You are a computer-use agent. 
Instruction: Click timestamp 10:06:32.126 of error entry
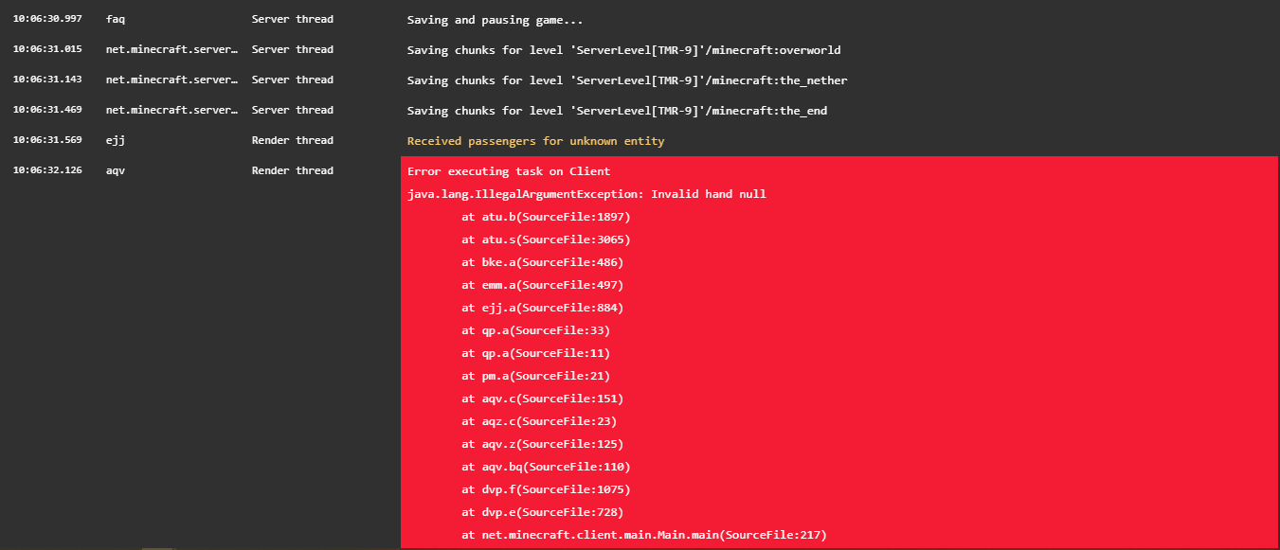pos(47,170)
